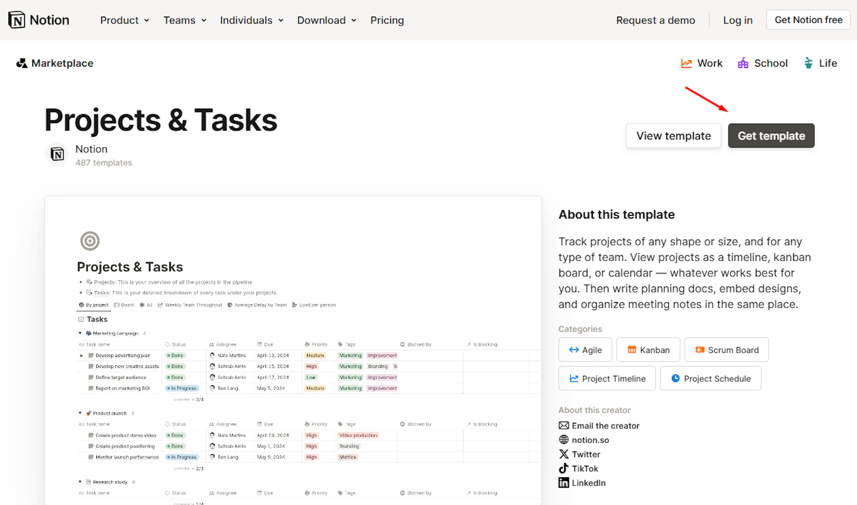This screenshot has height=505, width=857.
Task: Click the globe icon for notion.so
Action: [564, 440]
